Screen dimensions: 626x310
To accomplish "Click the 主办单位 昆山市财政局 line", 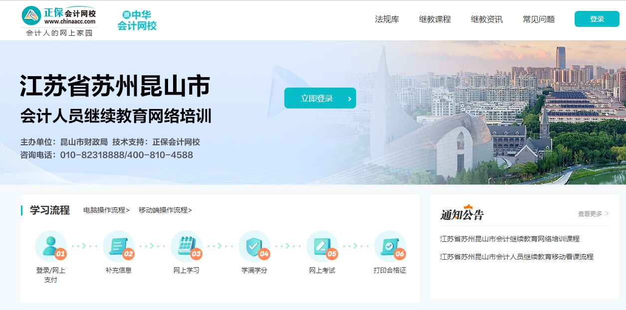I will 64,142.
